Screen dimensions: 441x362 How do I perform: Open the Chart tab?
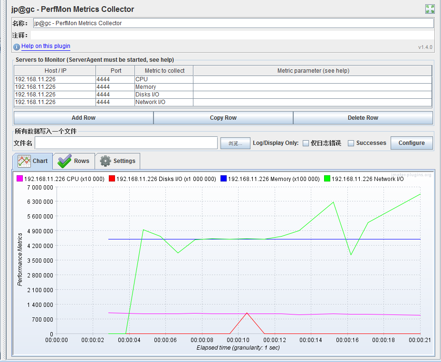[x=33, y=161]
